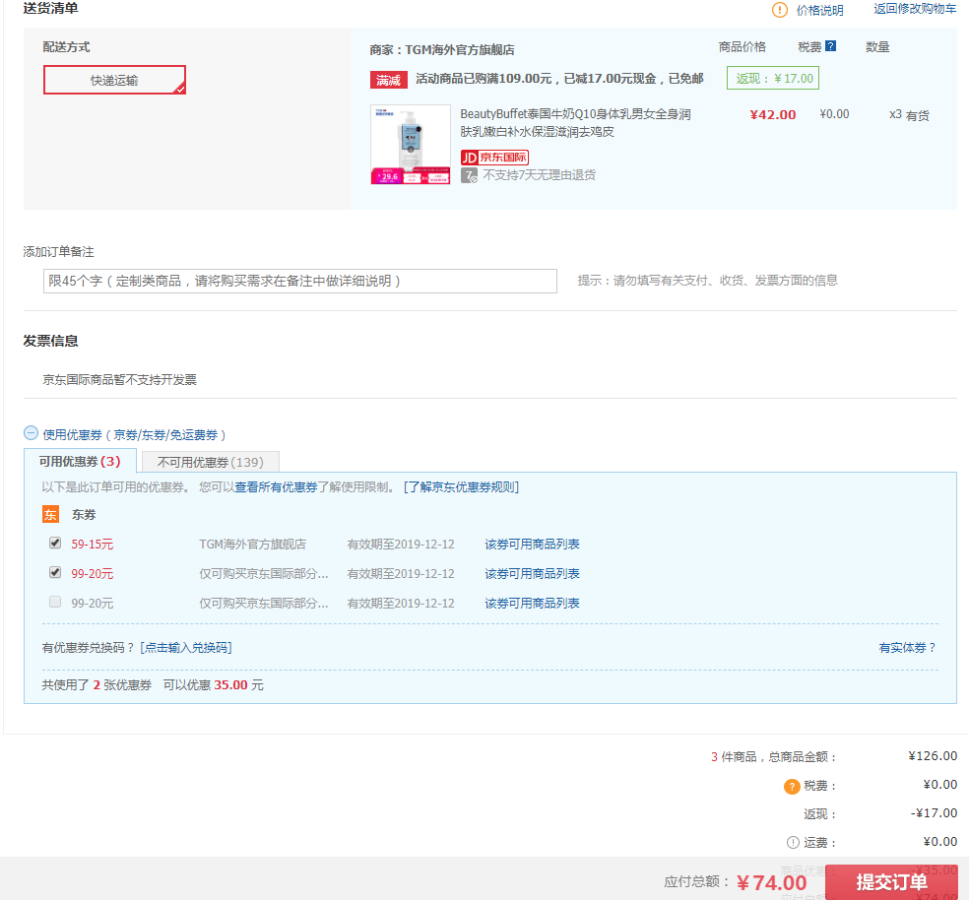Open 该券可用商品列表 for unchecked 99-20元 coupon
The width and height of the screenshot is (969, 900).
pyautogui.click(x=532, y=604)
